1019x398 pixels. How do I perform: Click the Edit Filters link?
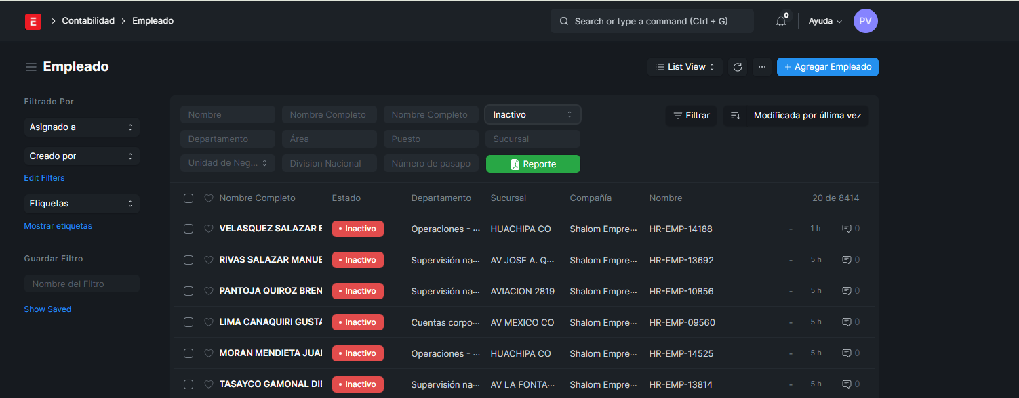point(45,178)
